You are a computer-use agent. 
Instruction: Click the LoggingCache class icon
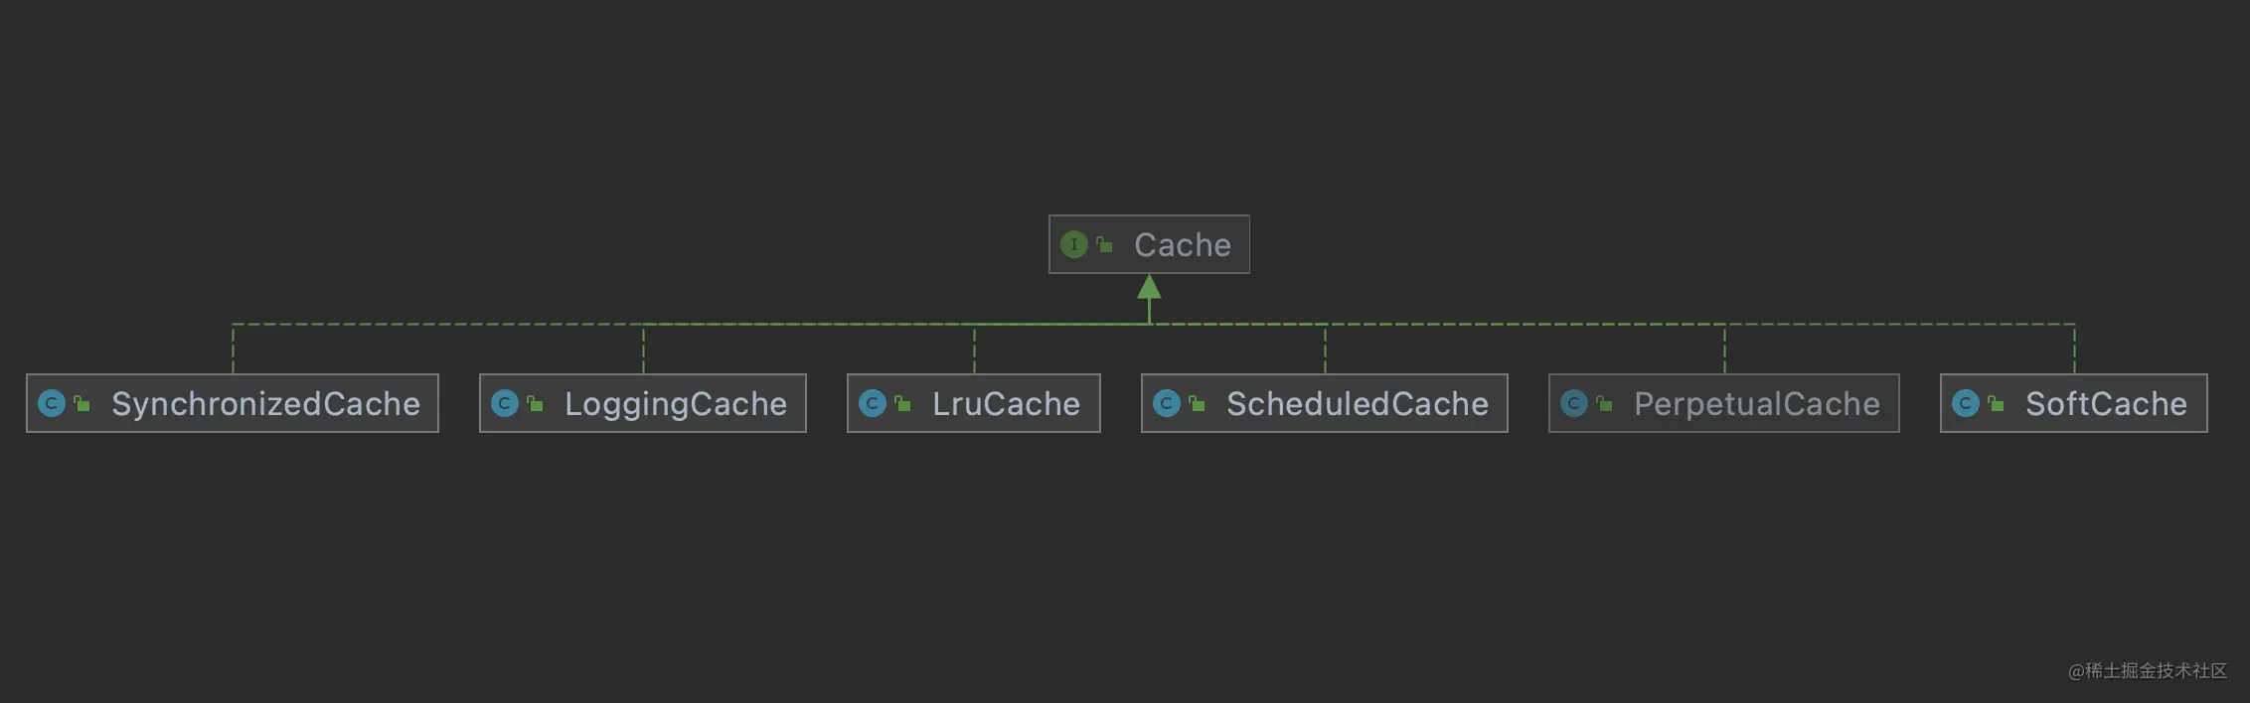click(x=505, y=403)
